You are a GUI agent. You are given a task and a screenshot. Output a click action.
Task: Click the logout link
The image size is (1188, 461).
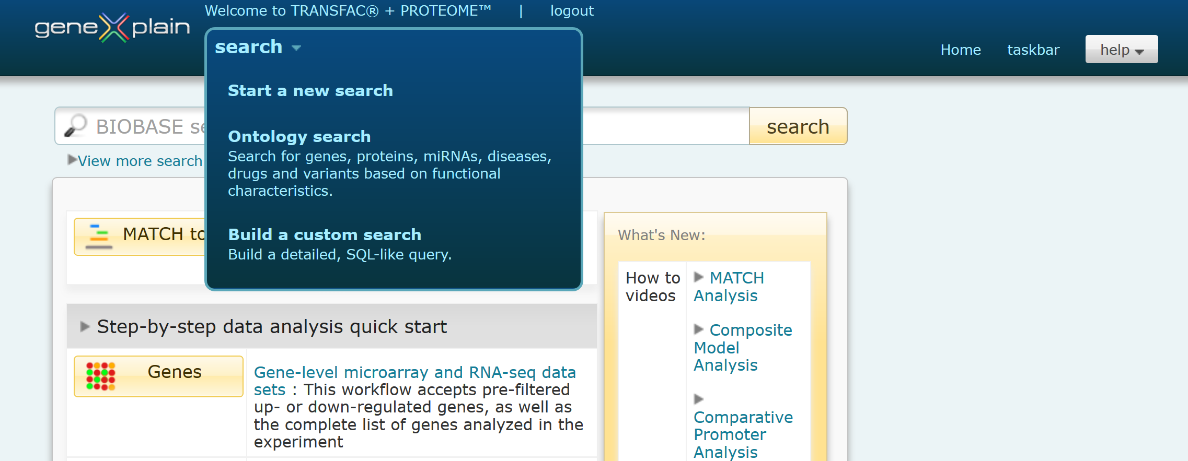pyautogui.click(x=572, y=10)
